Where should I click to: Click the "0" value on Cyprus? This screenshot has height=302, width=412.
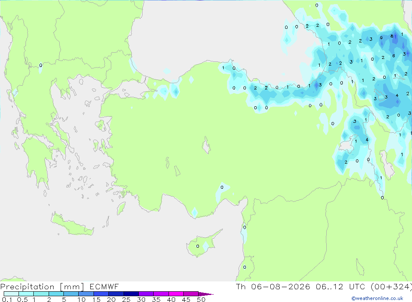coord(198,246)
